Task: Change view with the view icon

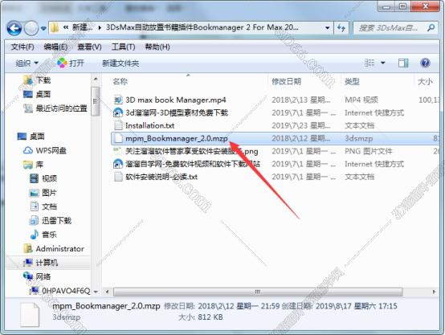Action: tap(369, 63)
